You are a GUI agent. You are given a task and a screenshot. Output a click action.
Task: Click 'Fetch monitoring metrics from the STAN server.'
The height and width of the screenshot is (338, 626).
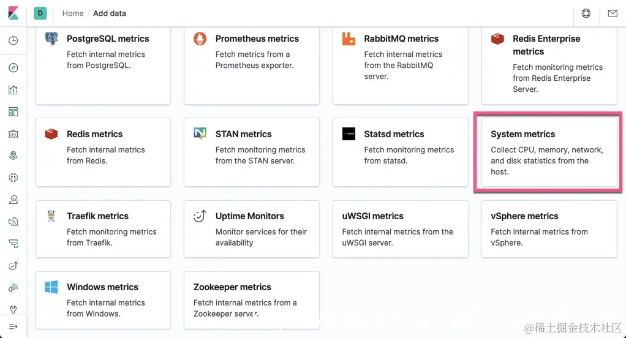(260, 156)
